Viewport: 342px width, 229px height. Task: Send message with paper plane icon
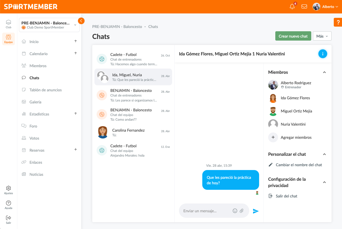pyautogui.click(x=256, y=211)
